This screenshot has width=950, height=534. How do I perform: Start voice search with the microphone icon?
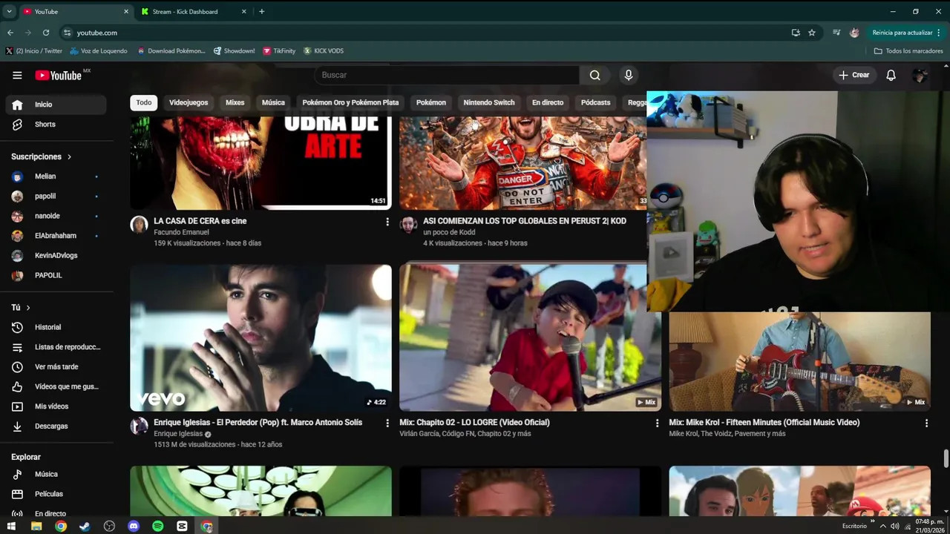(629, 75)
